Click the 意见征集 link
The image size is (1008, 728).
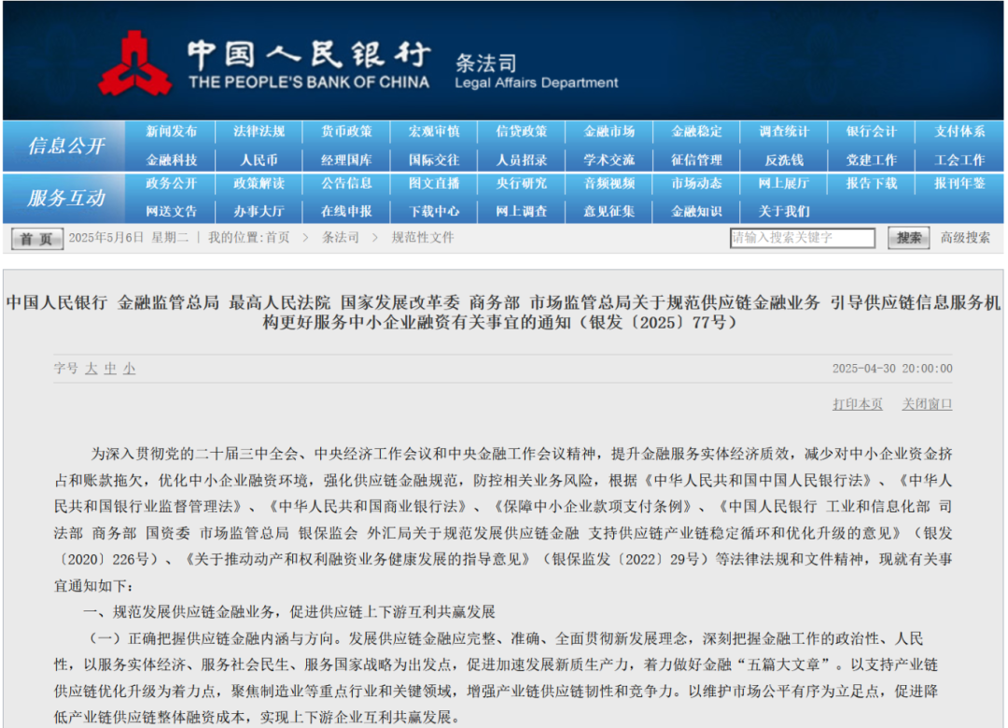pos(609,212)
